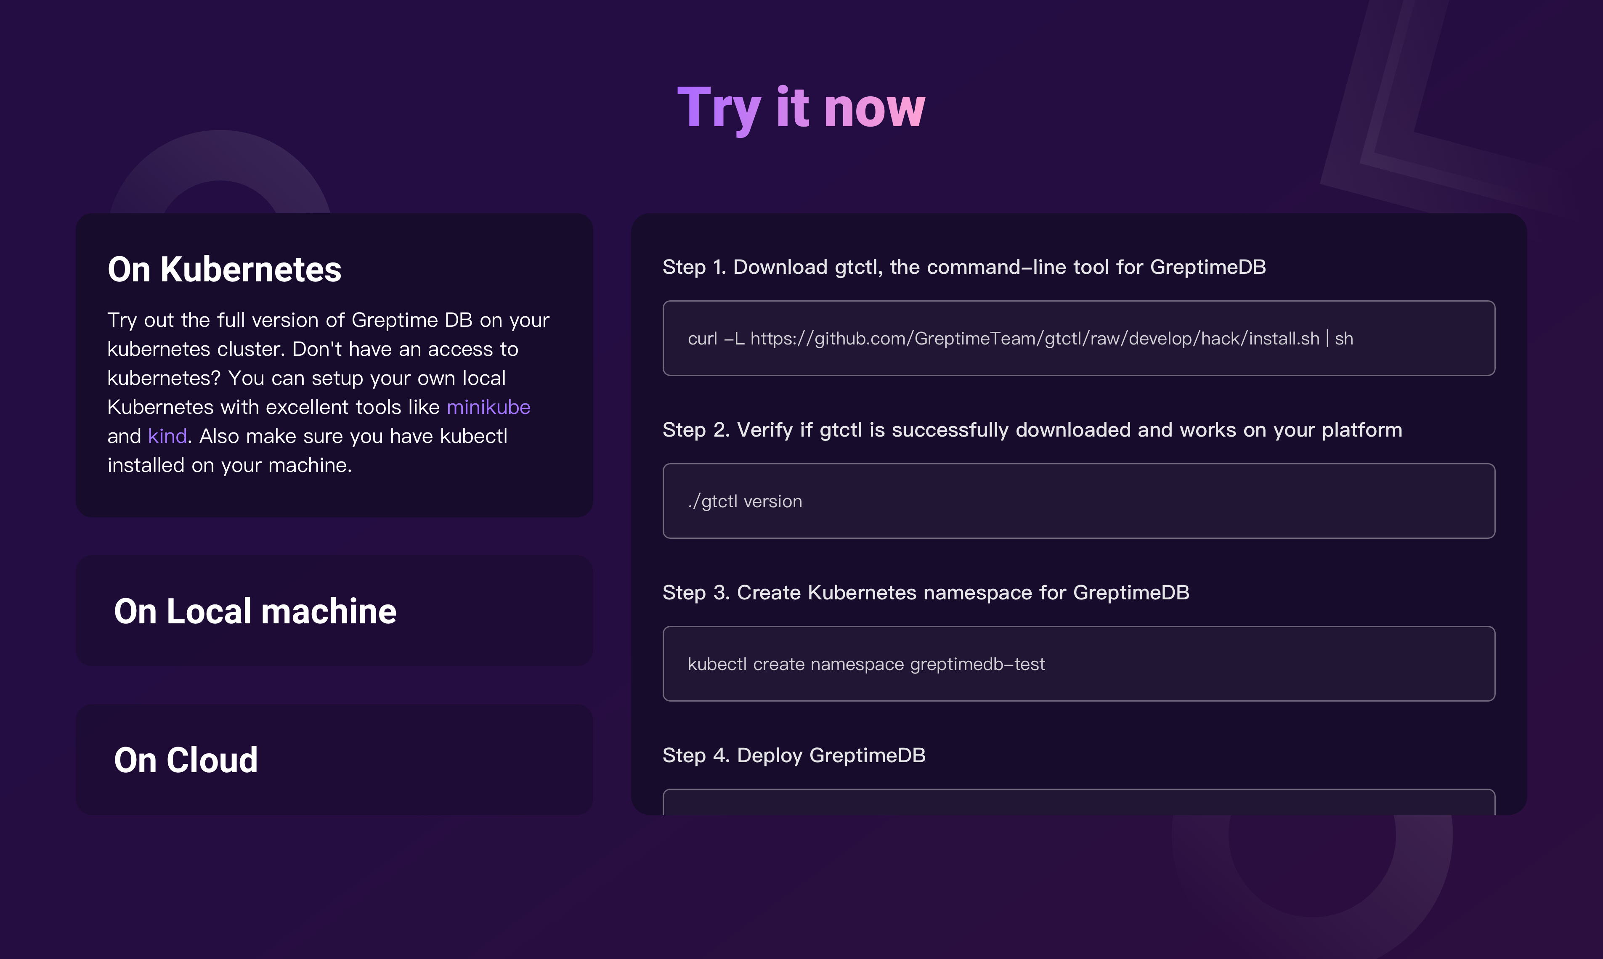Viewport: 1603px width, 959px height.
Task: Click the kubectl create namespace command box
Action: point(1079,664)
